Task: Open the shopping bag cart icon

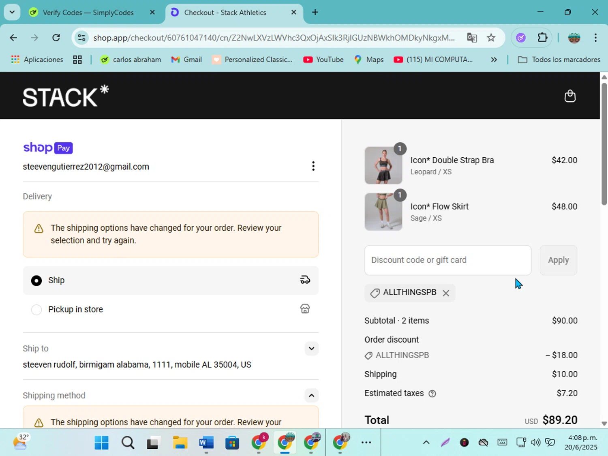Action: pyautogui.click(x=570, y=96)
